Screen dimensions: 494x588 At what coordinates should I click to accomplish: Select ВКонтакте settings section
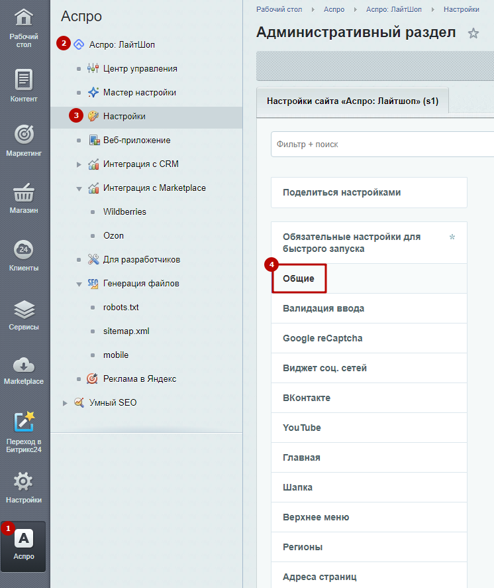tap(369, 398)
